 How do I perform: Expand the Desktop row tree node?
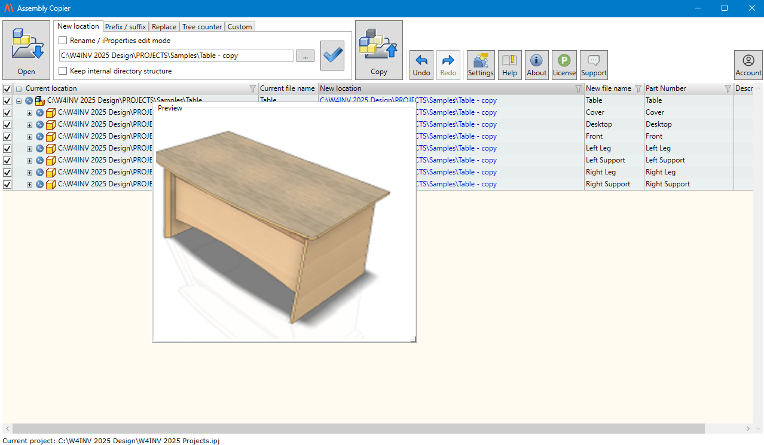[29, 125]
